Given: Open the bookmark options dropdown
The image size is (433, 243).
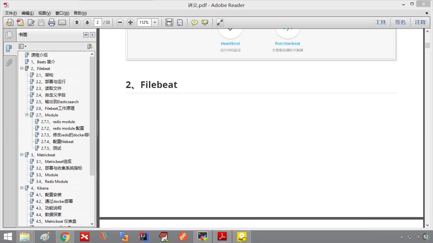Looking at the screenshot, I should point(22,46).
